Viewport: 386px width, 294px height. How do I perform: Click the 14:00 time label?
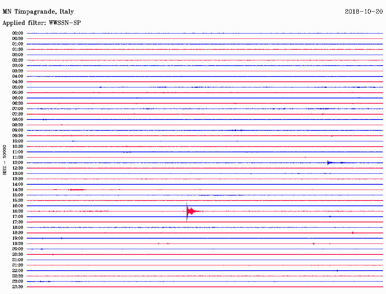[18, 184]
